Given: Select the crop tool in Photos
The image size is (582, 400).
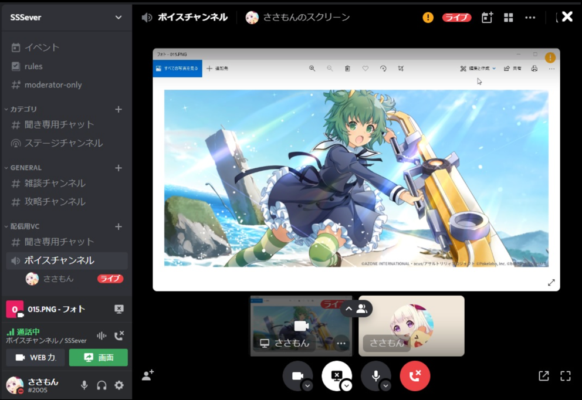Looking at the screenshot, I should click(x=401, y=69).
